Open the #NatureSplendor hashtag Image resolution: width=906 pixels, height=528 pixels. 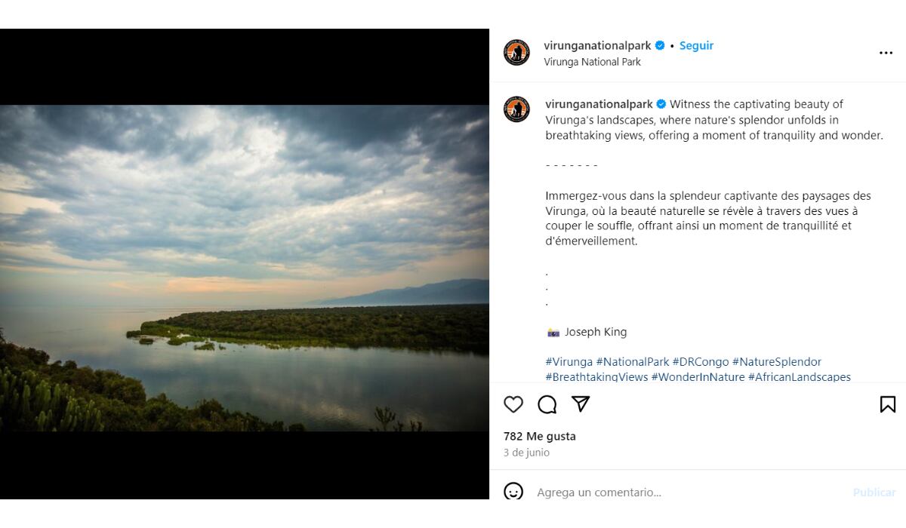(776, 362)
